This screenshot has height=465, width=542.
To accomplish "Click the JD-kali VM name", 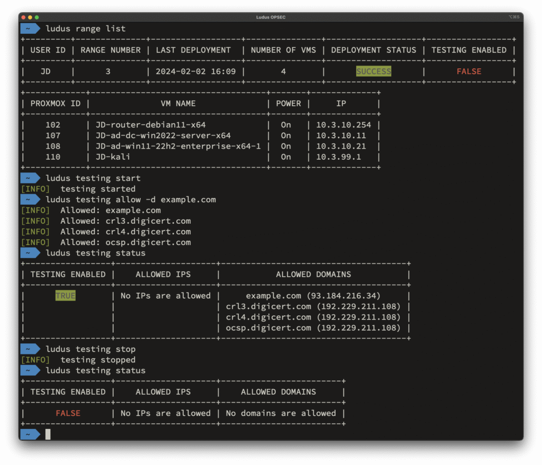I will [x=113, y=157].
